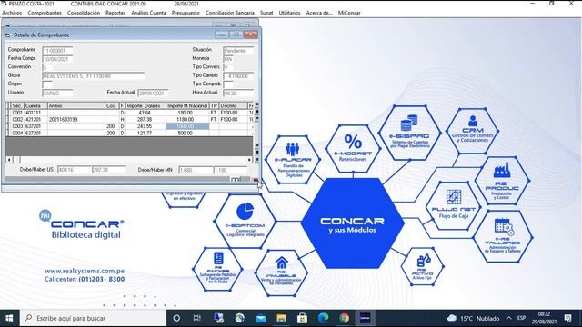The height and width of the screenshot is (327, 582).
Task: Click the central CONCAR y sus Módulos hexagon
Action: (x=352, y=223)
